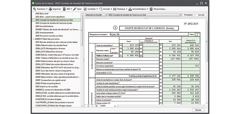240x114 pixels.
Task: Click the FS cell showing 135 541
Action: tap(172, 79)
